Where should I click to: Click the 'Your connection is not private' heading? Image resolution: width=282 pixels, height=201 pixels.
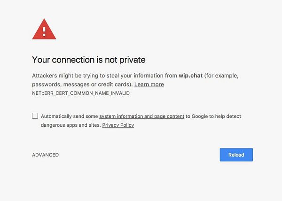[89, 60]
